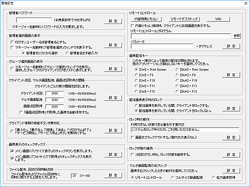
Task: Check 次回ログオン時もロック状態を維持する
Action: coord(132,154)
